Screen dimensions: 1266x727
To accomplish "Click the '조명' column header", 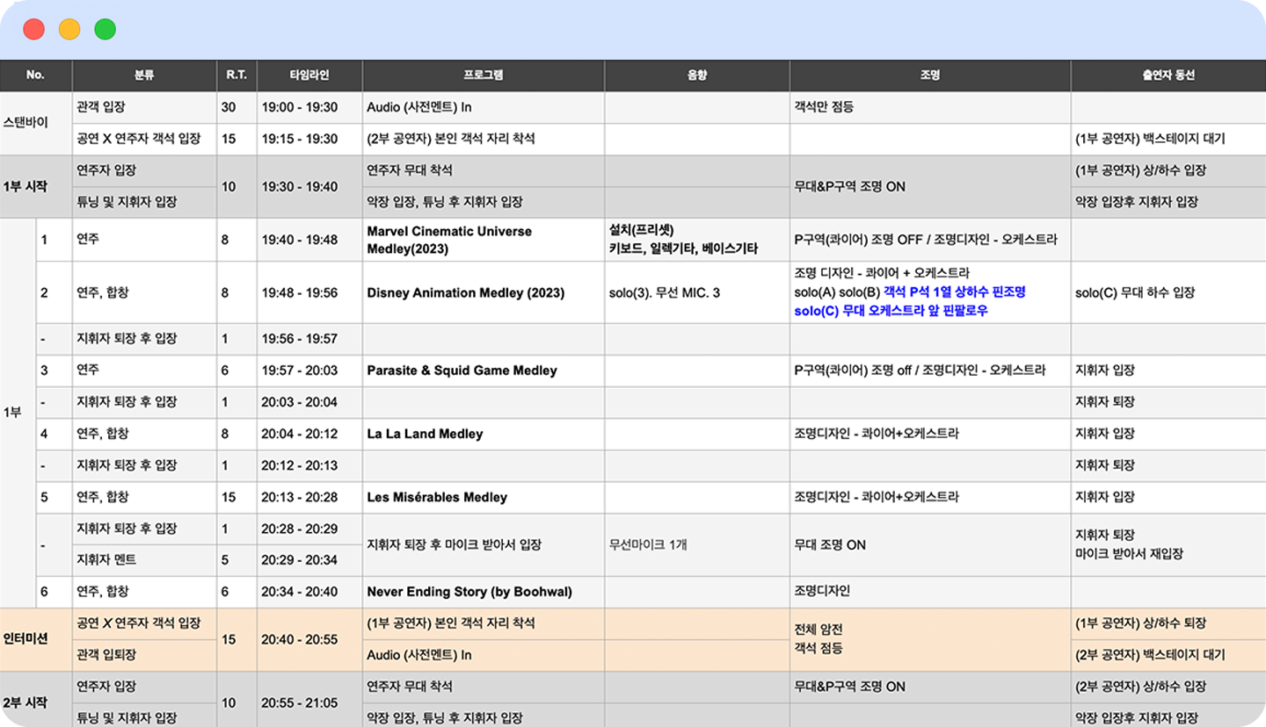I will [929, 76].
